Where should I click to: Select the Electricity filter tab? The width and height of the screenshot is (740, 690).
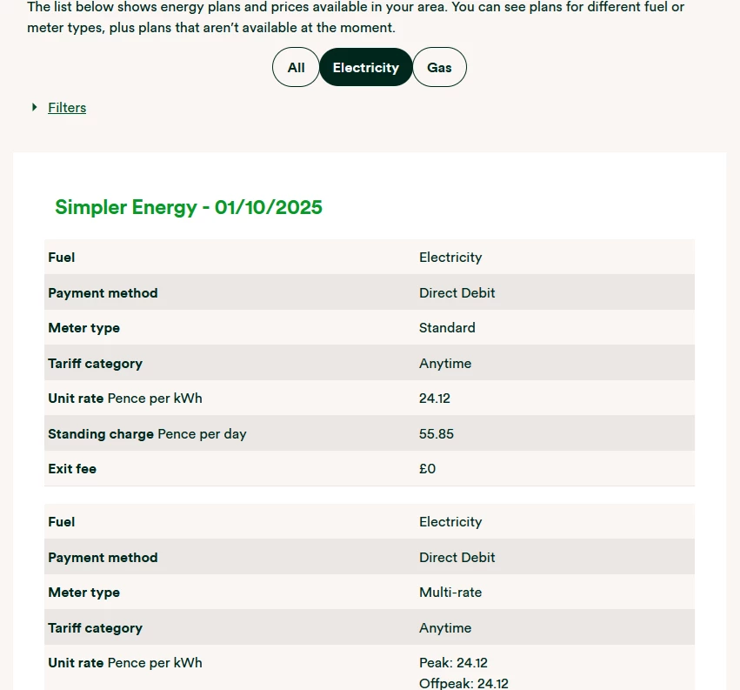click(x=366, y=67)
